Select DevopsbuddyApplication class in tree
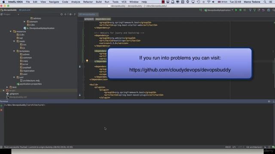This screenshot has width=275, height=154. [42, 28]
